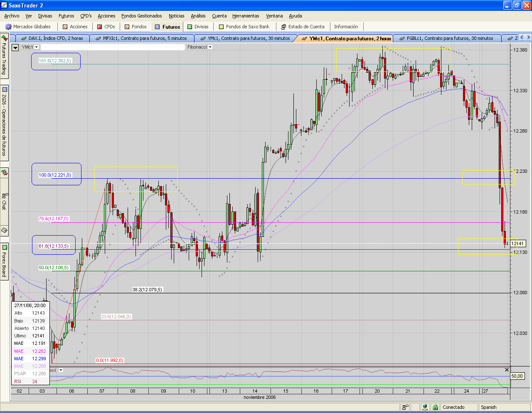Switch to YMc1 30 minutos chart tab
The height and width of the screenshot is (413, 532).
[x=245, y=38]
